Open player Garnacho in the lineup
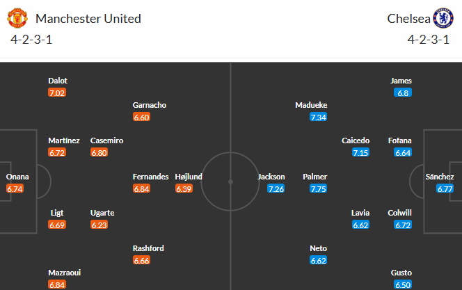 [150, 105]
